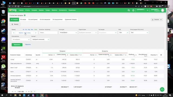Open Discord desktop shortcut

click(3, 40)
